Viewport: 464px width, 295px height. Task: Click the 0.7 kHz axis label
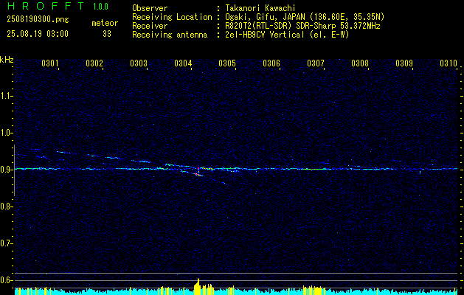tap(6, 243)
